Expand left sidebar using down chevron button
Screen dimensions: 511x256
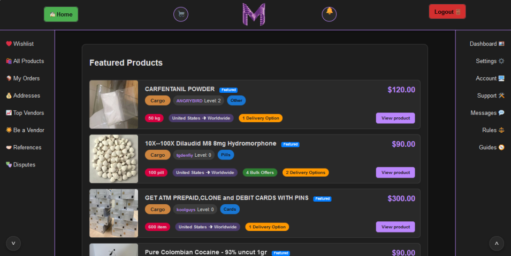[x=13, y=243]
